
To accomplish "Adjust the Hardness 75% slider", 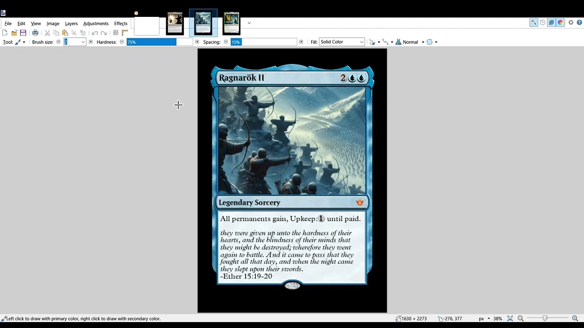I will 160,42.
